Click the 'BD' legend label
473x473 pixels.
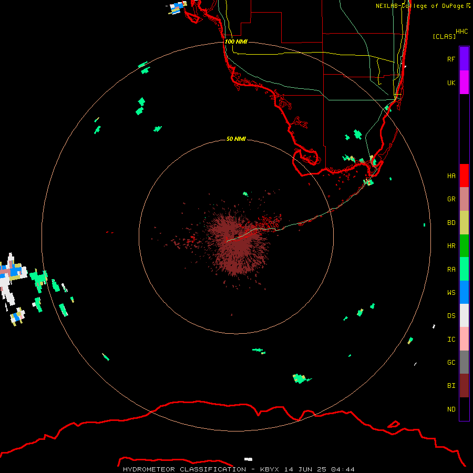click(451, 223)
